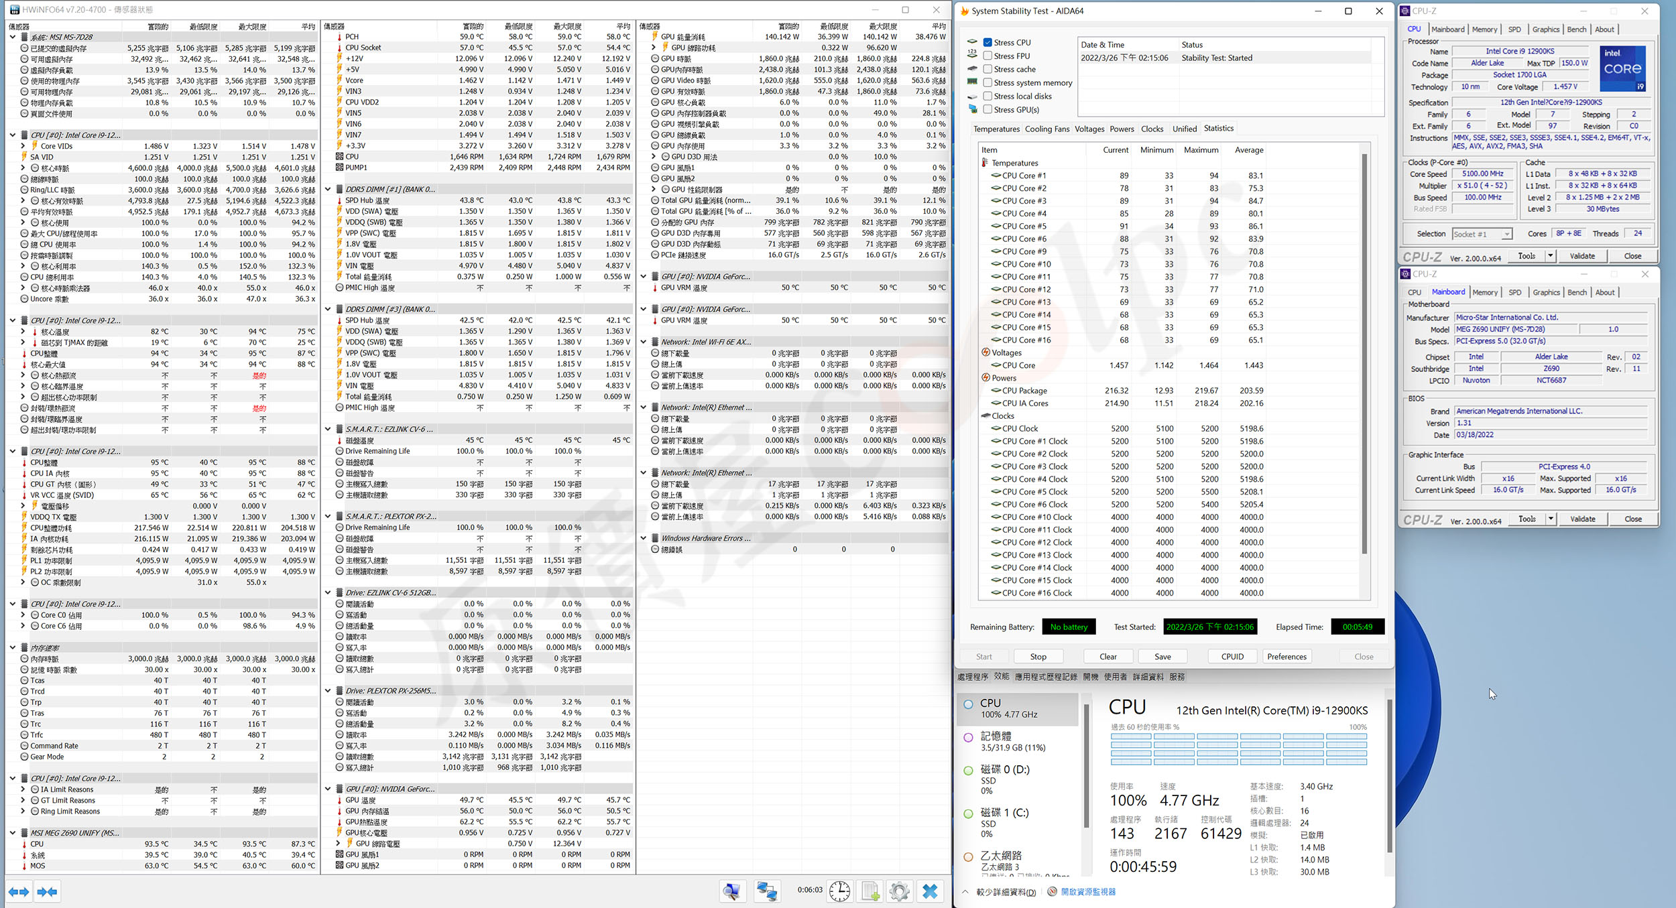
Task: Click Validate in the upper CPU-Z window
Action: (1582, 256)
